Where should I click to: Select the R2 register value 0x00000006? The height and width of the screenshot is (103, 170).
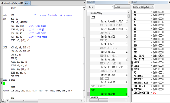(159, 19)
